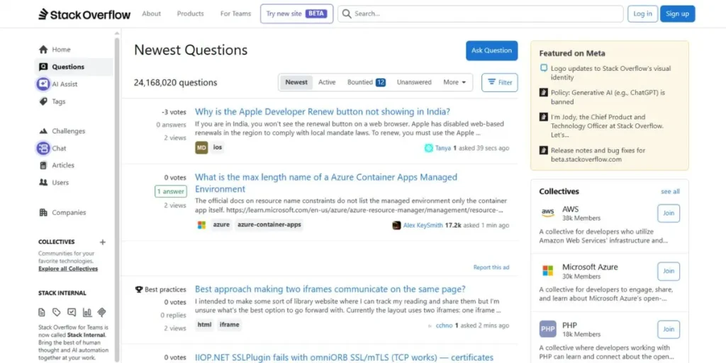Click the Stack Overflow logo
The image size is (726, 363).
pyautogui.click(x=84, y=14)
